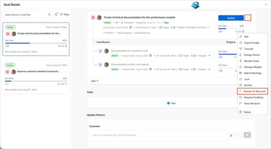Viewport: 271px width, 149px height.
Task: Click Add Categories link
Action: pyautogui.click(x=125, y=33)
